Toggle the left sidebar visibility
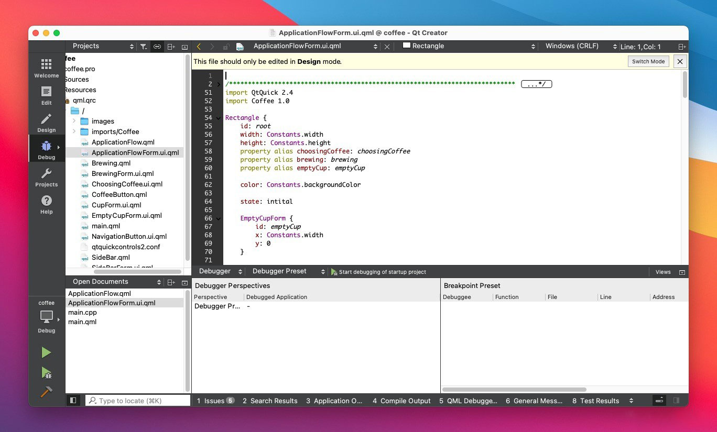This screenshot has height=432, width=717. click(x=73, y=401)
